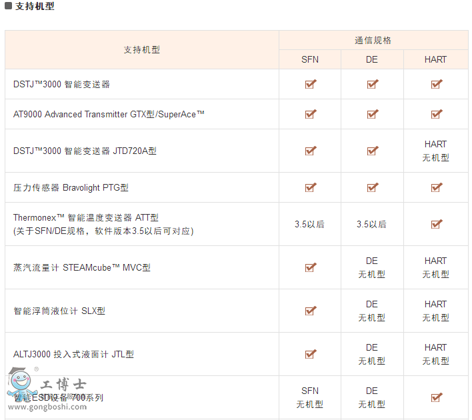The height and width of the screenshot is (420, 472).
Task: Click 智能浮筒液位计 SLX型 text
Action: 59,311
